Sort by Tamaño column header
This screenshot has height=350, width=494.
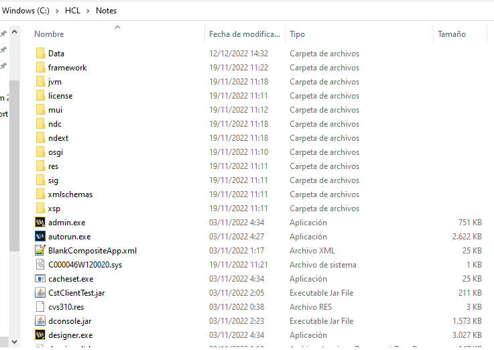[x=451, y=34]
